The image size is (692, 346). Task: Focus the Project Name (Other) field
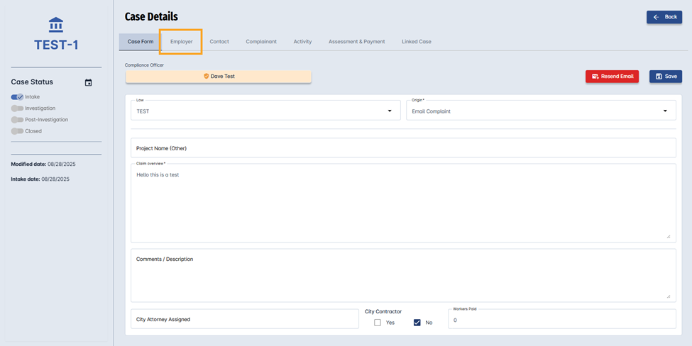(x=403, y=147)
